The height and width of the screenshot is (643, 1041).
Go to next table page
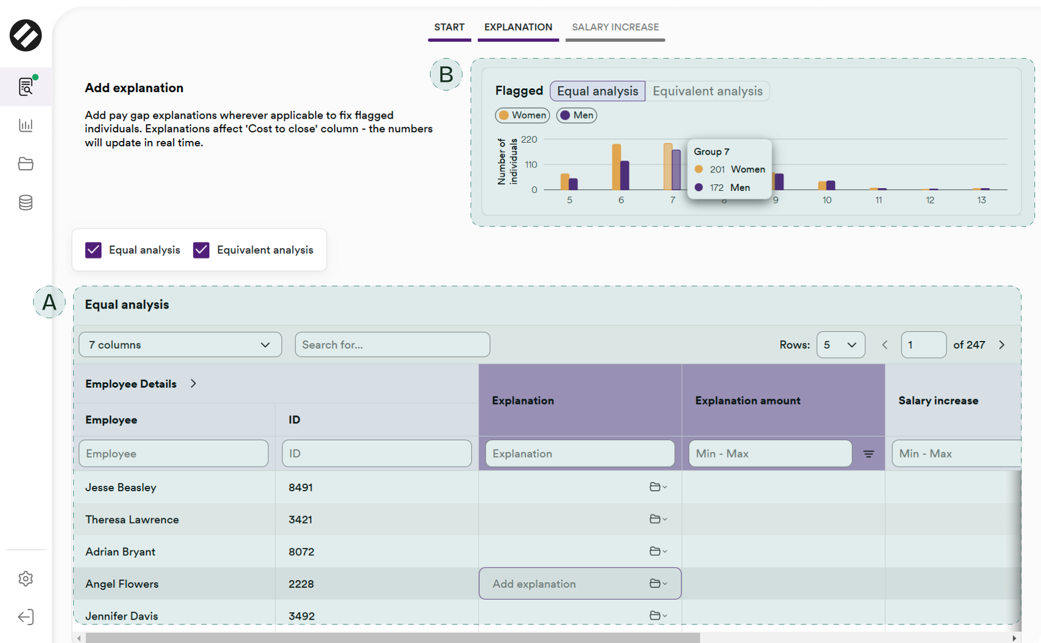pyautogui.click(x=1001, y=345)
